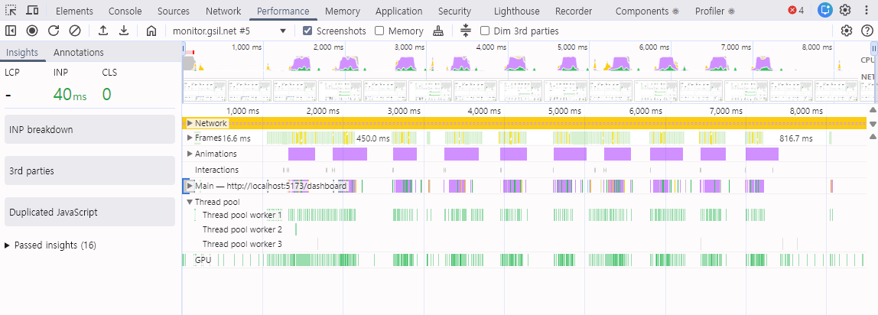Click the collect garbage broom icon
The image size is (878, 315).
(438, 31)
